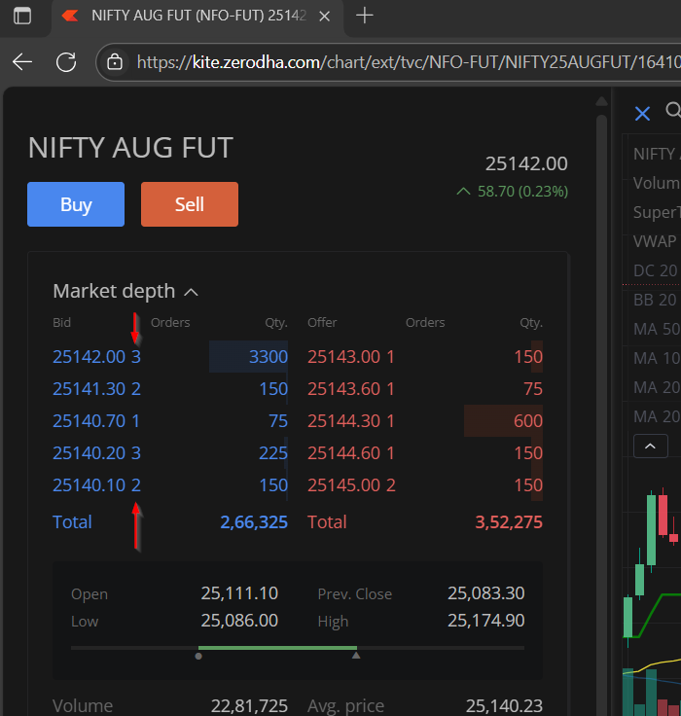Image resolution: width=681 pixels, height=716 pixels.
Task: Select the best bid price 25142.00
Action: pos(90,357)
